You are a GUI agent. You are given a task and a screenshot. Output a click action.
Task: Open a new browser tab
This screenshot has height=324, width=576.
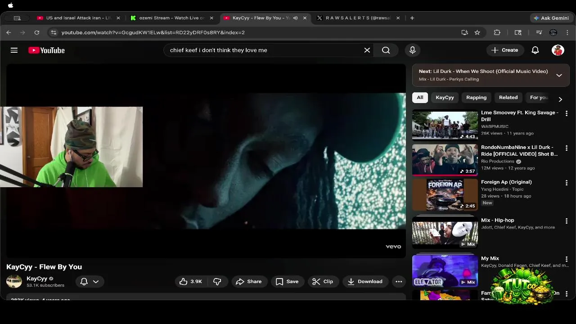412,18
